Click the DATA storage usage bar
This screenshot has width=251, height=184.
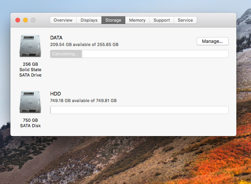click(154, 54)
